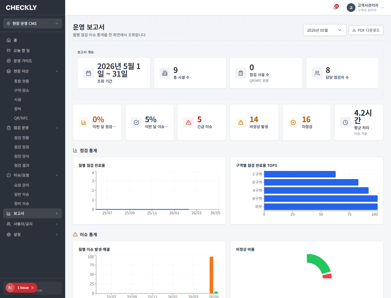The width and height of the screenshot is (391, 298).
Task: Click the B구역 bar in TOP5 chart
Action: pyautogui.click(x=321, y=199)
